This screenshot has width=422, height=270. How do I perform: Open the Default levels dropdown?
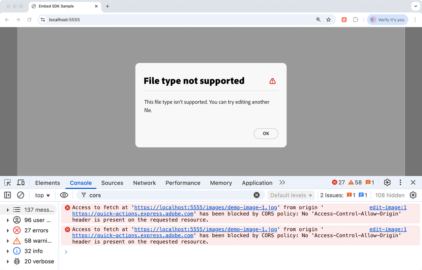click(x=291, y=195)
